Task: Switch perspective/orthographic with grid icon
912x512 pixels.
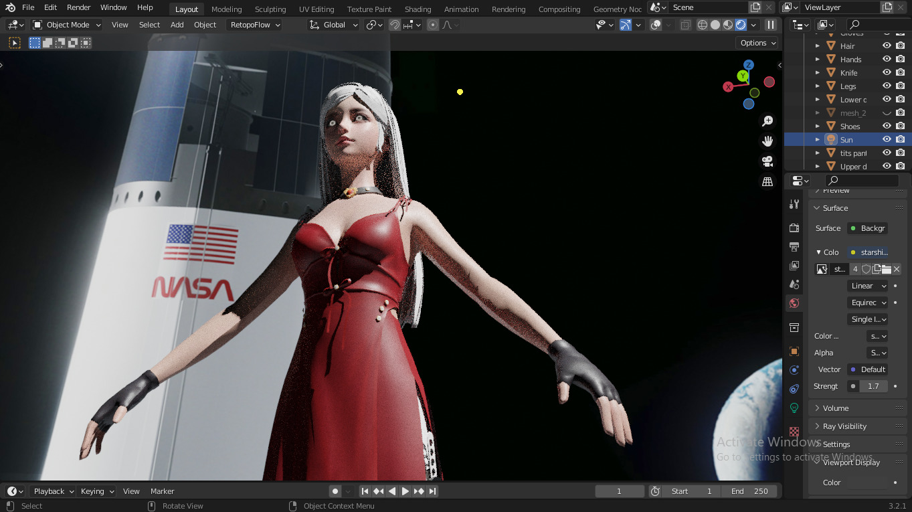Action: pos(767,181)
